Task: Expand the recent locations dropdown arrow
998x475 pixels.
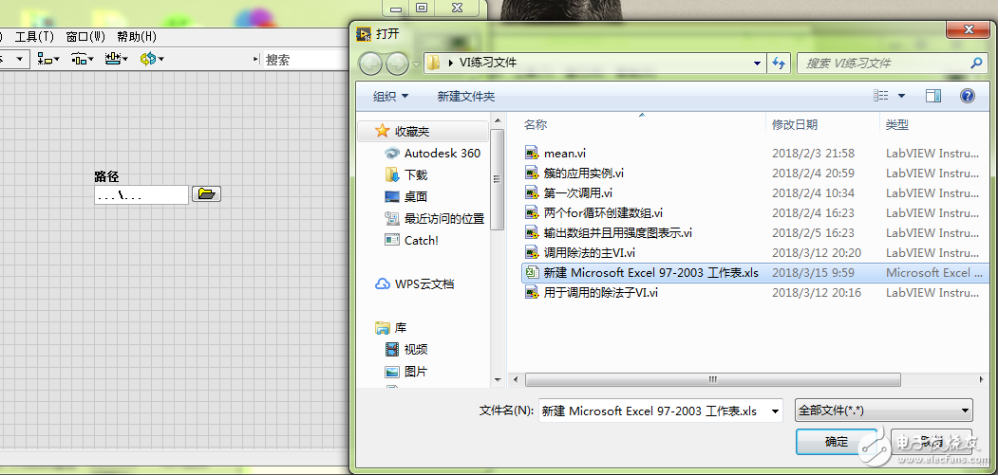Action: pos(416,64)
